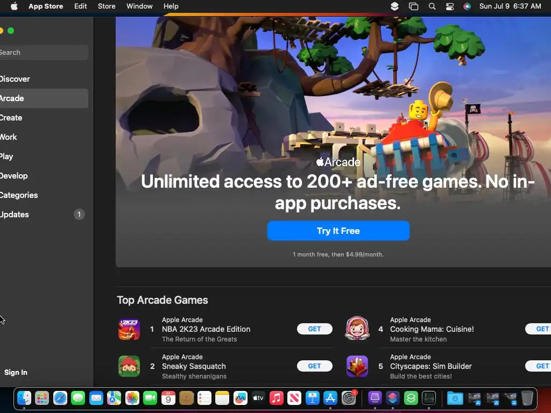Screen dimensions: 551x413
Task: Open the App Store menu
Action: coord(46,6)
